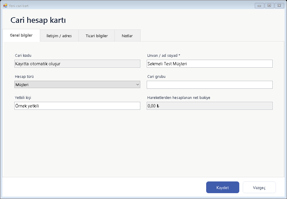Switch to the Genel bilgiler tab

click(x=21, y=35)
